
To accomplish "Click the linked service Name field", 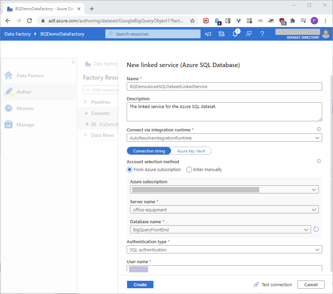I will 224,86.
